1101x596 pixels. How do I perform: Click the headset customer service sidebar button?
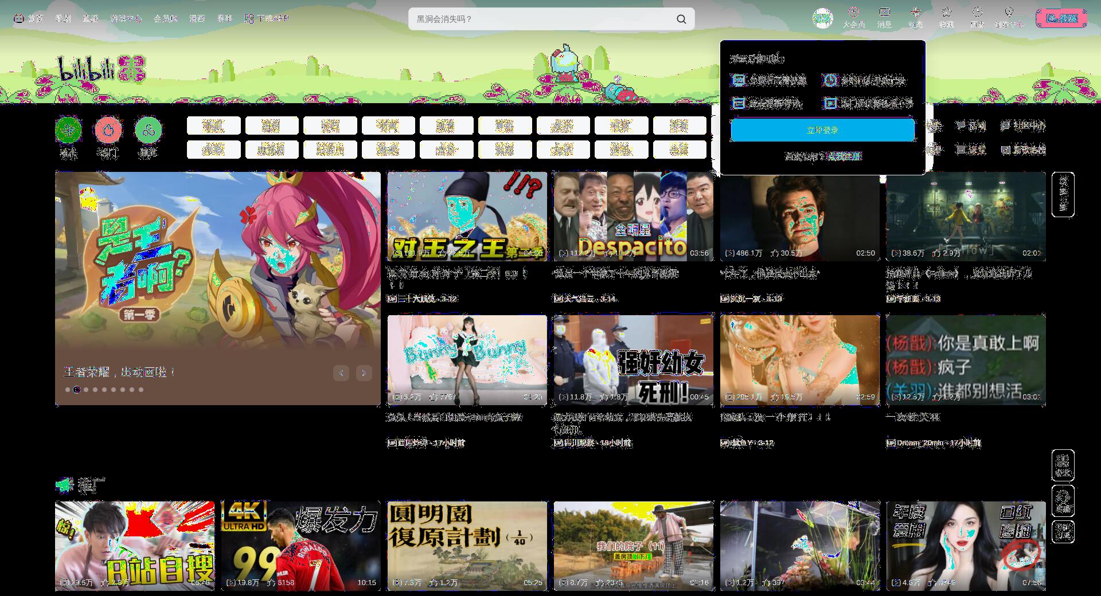click(1063, 501)
